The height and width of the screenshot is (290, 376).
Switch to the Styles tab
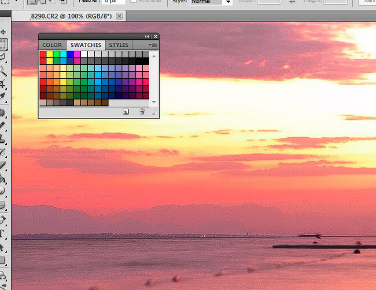[x=119, y=45]
